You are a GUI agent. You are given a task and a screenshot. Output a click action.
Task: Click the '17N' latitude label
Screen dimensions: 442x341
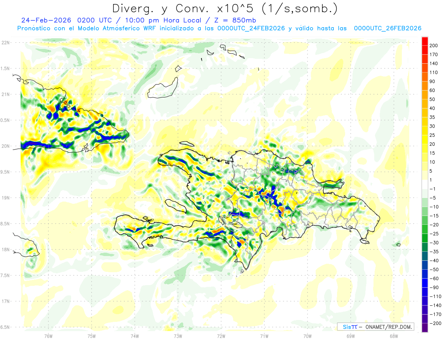click(6, 301)
